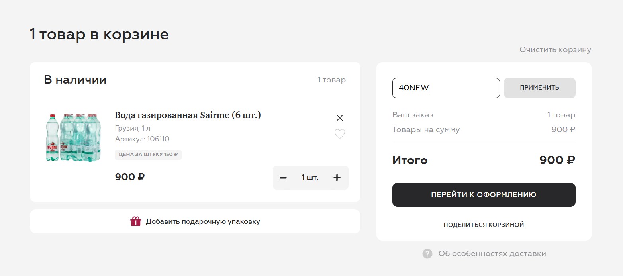Open the Sairme bottles product image

pos(73,137)
